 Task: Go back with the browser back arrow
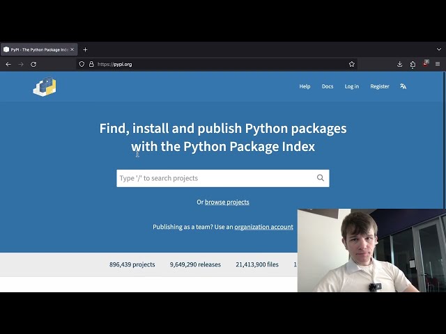point(8,64)
